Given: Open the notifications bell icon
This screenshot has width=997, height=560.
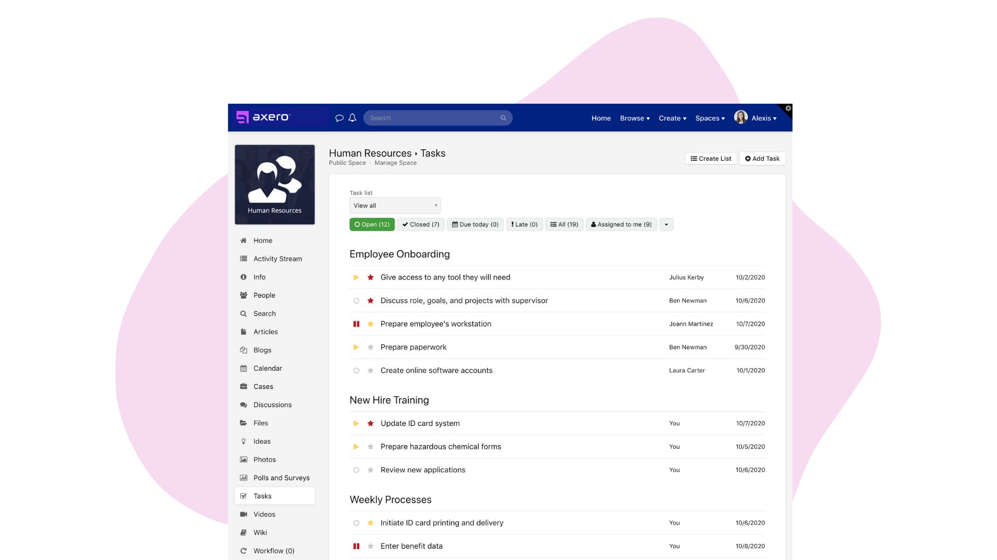Looking at the screenshot, I should [x=353, y=118].
